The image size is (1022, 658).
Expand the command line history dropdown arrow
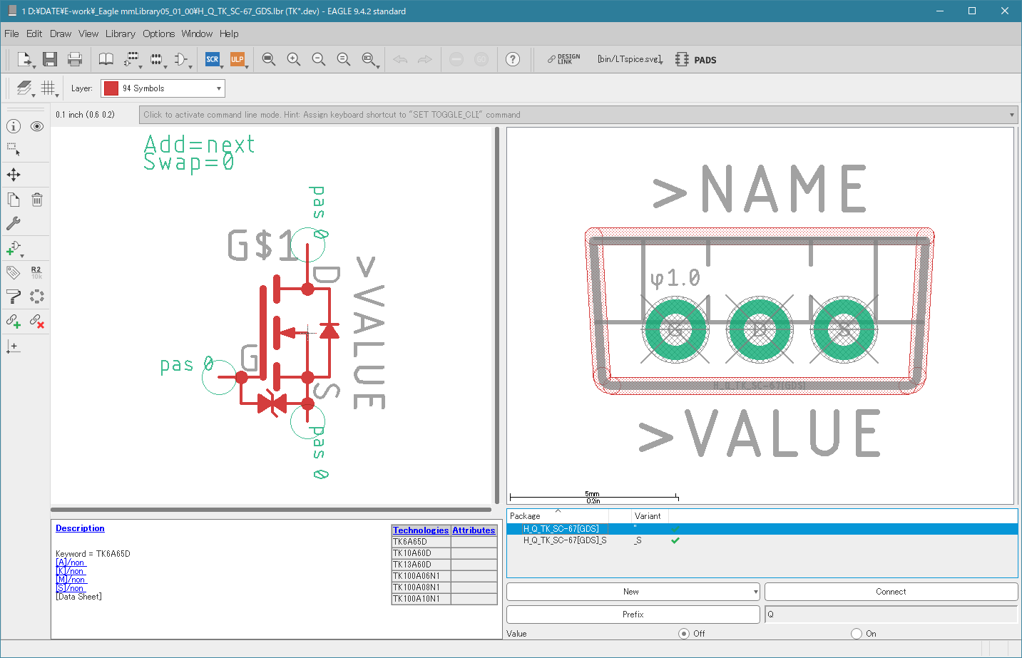click(1011, 115)
